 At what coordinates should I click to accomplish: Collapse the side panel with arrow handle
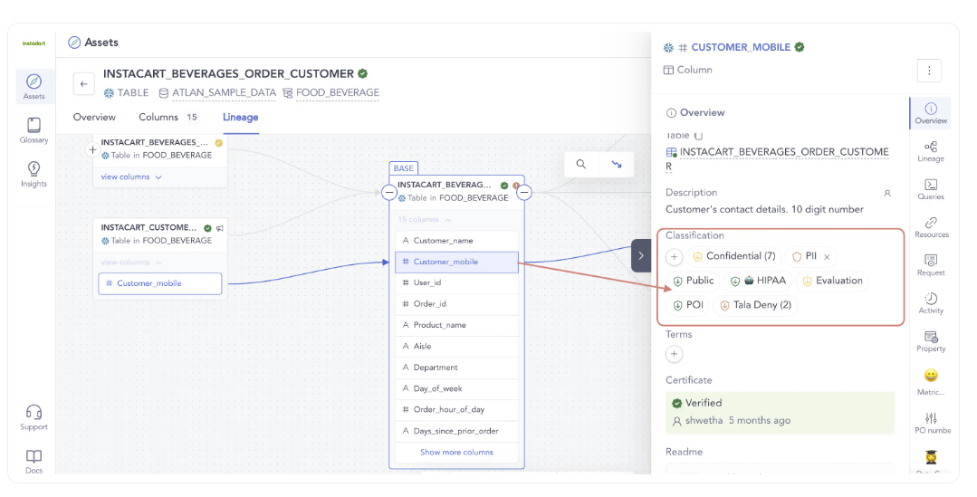coord(640,256)
